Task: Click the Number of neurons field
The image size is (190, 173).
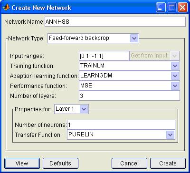Action: click(121, 125)
